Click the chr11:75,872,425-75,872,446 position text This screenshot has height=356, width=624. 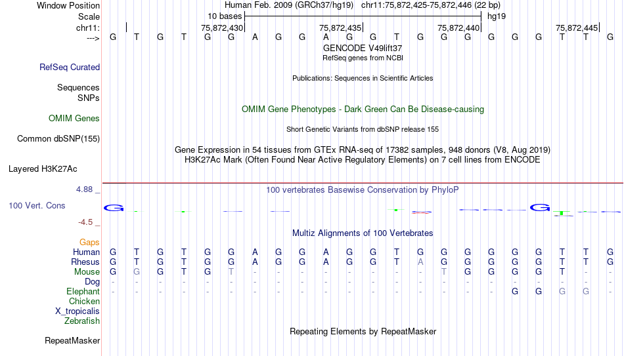coord(431,5)
